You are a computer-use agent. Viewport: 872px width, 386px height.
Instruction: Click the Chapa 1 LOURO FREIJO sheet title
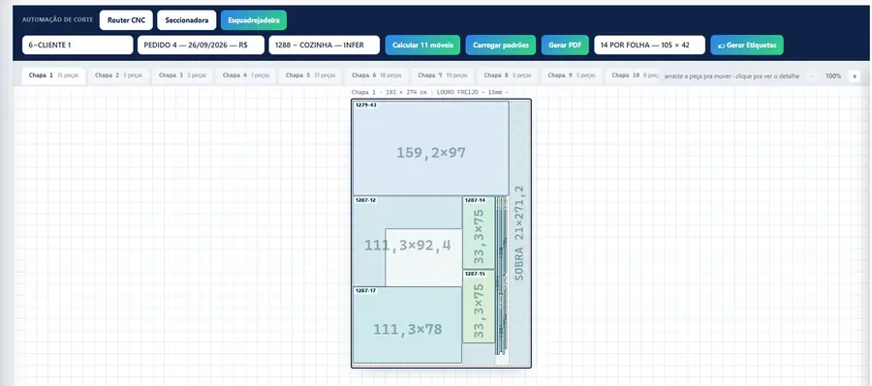coord(430,92)
